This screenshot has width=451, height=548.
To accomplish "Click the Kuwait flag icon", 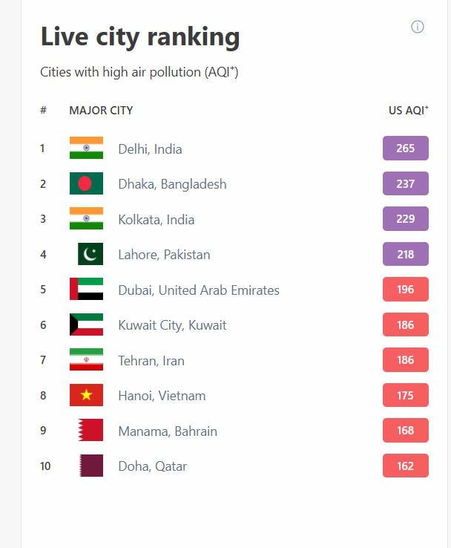I will pos(86,324).
